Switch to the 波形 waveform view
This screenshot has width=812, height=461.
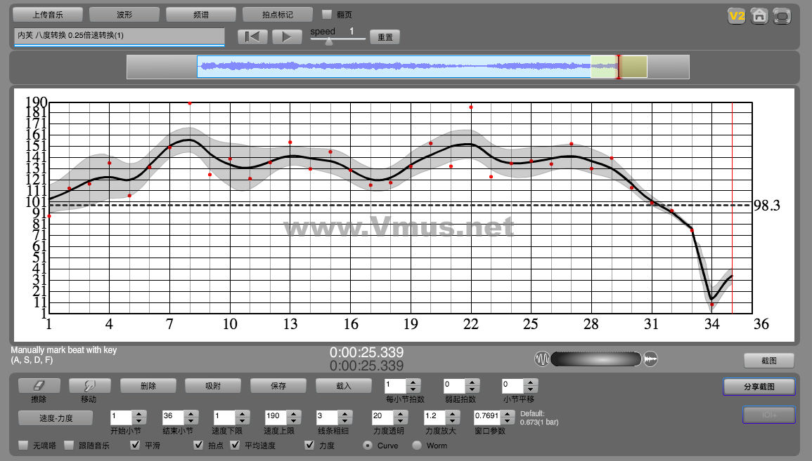pos(124,14)
